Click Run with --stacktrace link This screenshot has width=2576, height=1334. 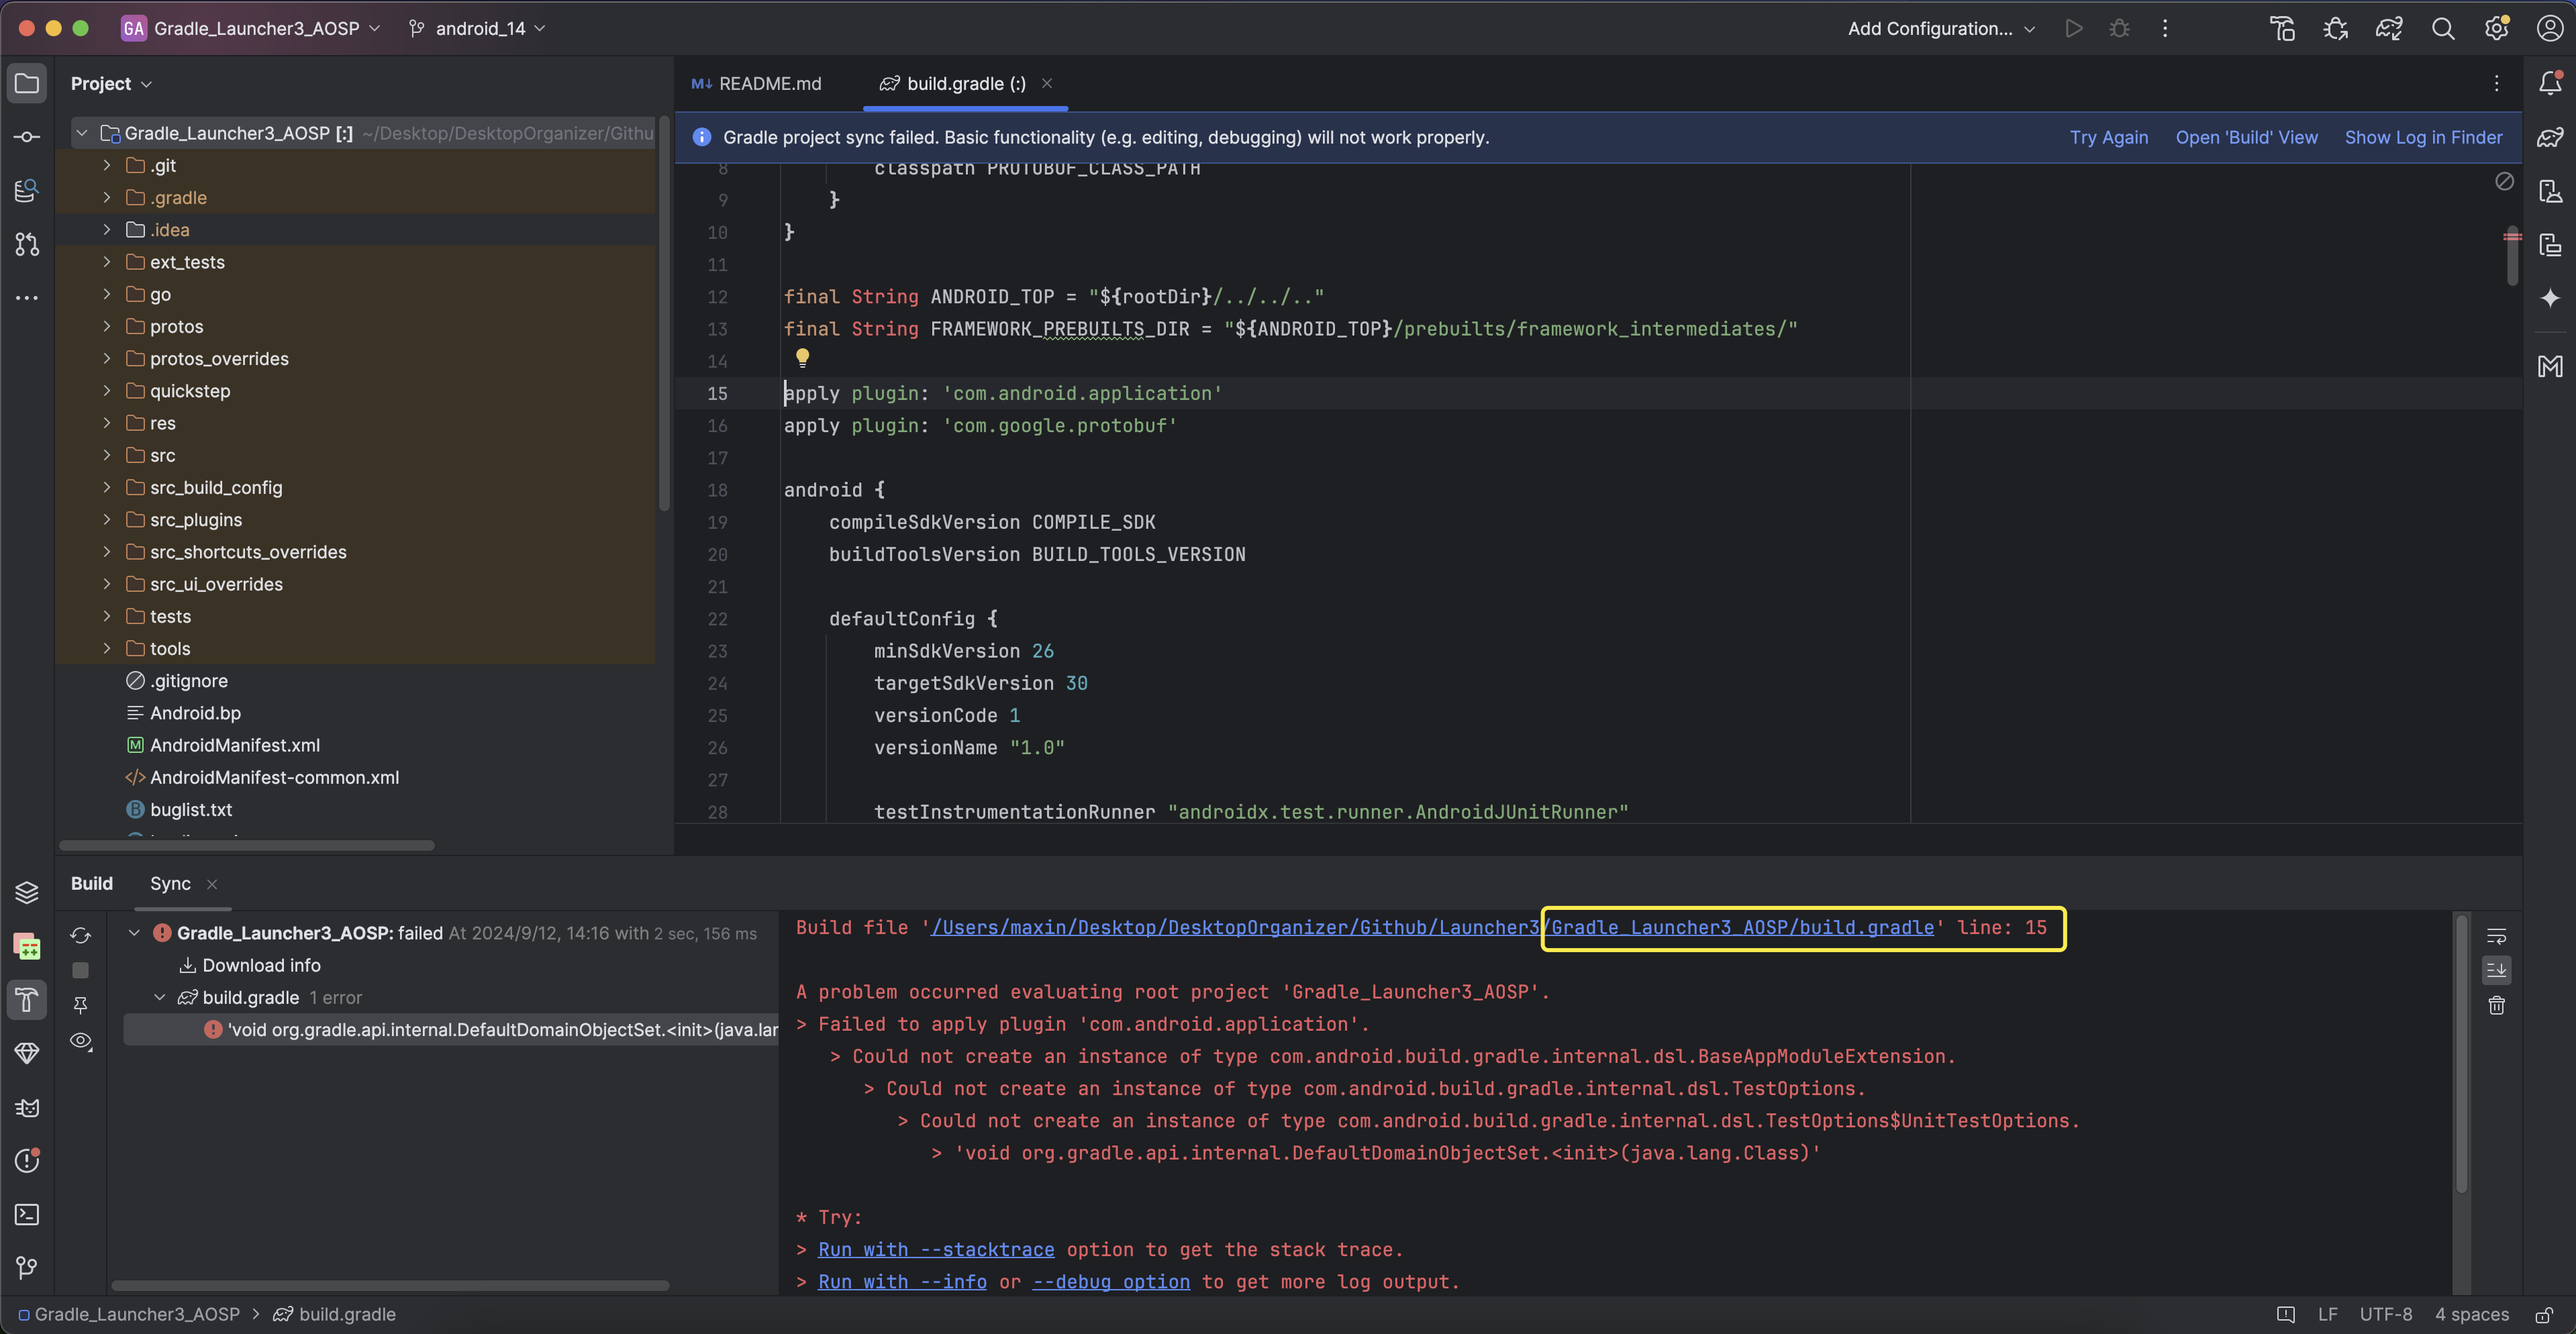coord(935,1249)
